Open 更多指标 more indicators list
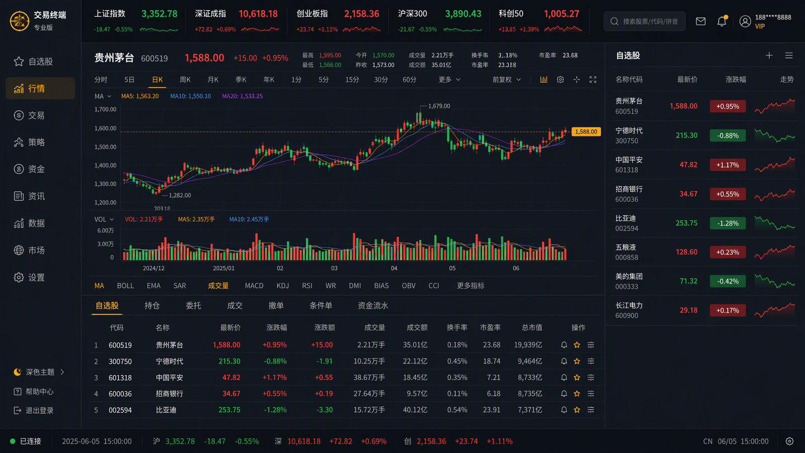The height and width of the screenshot is (453, 805). [471, 286]
